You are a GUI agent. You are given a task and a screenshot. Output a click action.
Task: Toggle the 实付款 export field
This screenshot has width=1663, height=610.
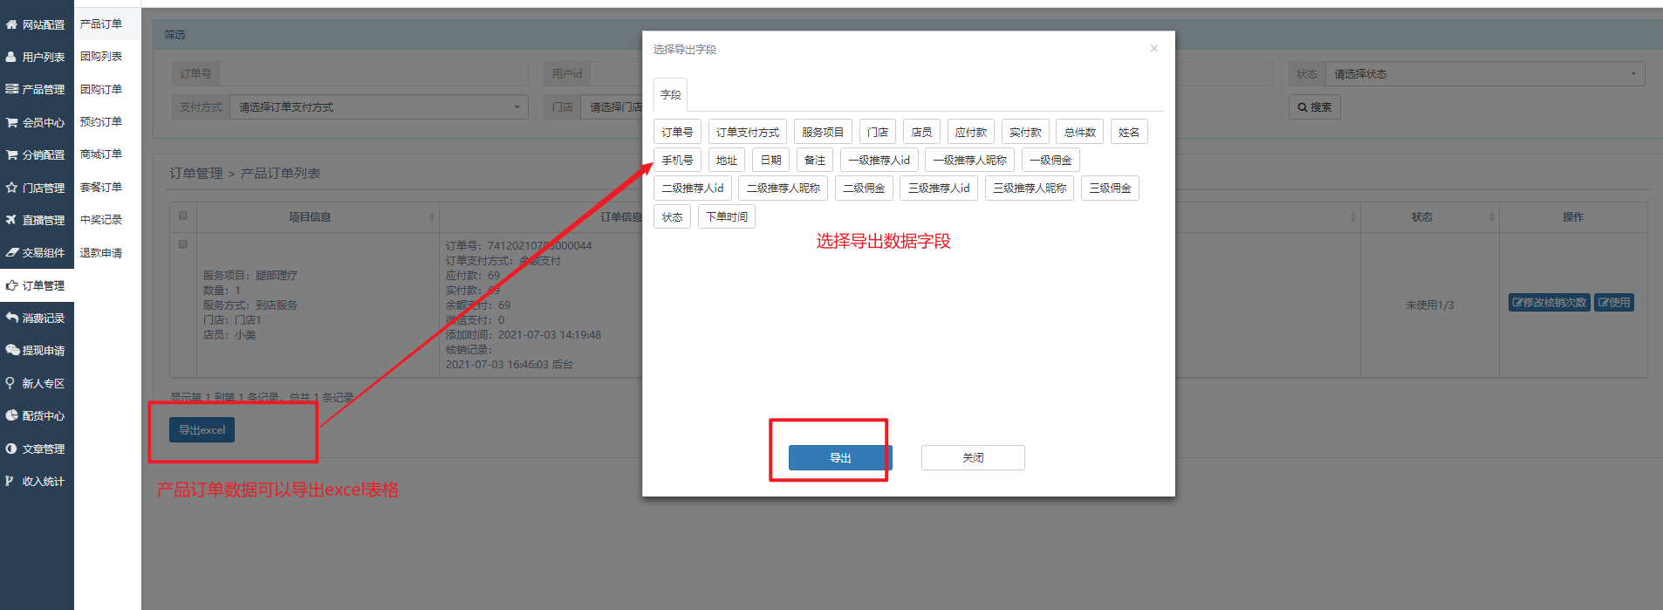coord(1025,132)
